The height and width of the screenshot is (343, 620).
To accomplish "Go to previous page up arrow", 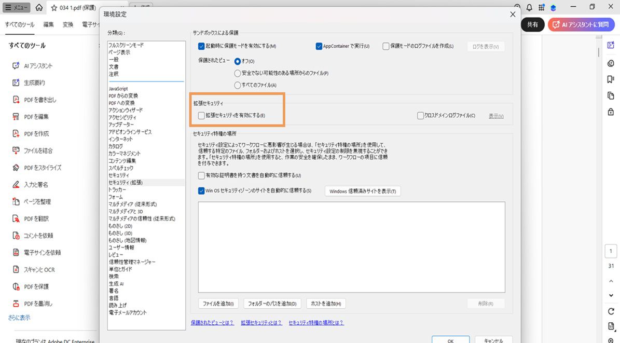I will (x=611, y=281).
